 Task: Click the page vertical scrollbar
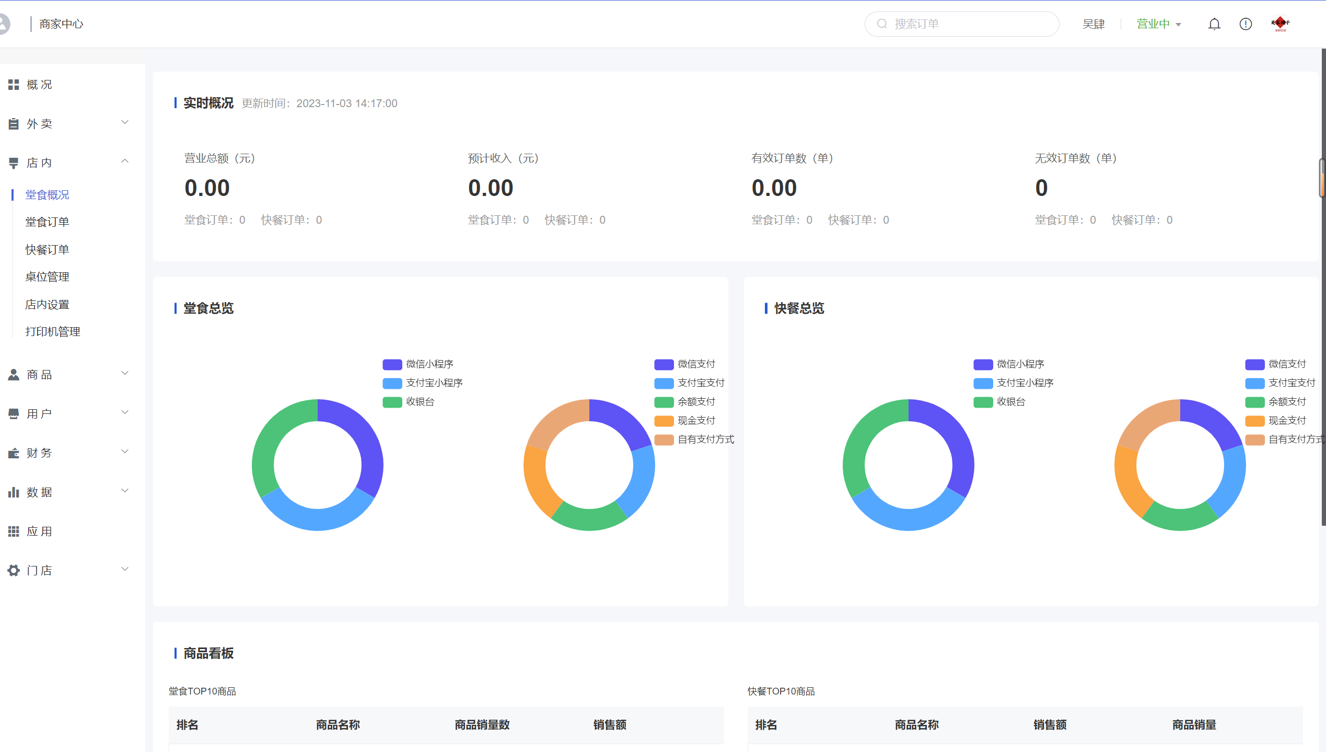point(1323,287)
